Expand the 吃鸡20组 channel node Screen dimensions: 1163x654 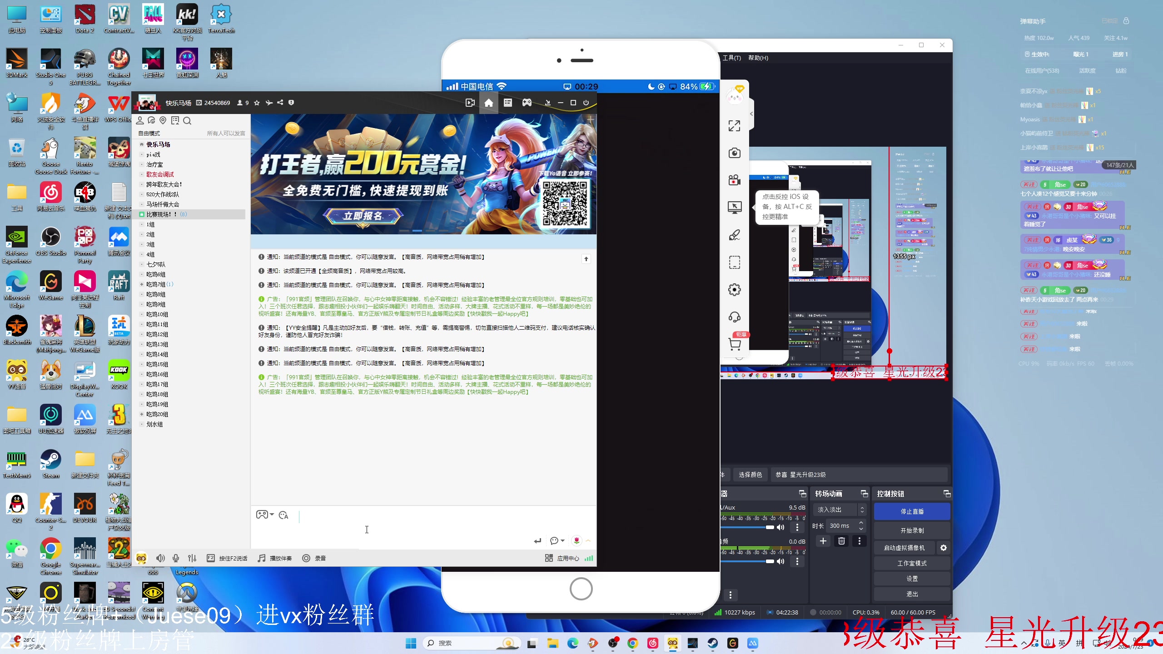tap(142, 414)
